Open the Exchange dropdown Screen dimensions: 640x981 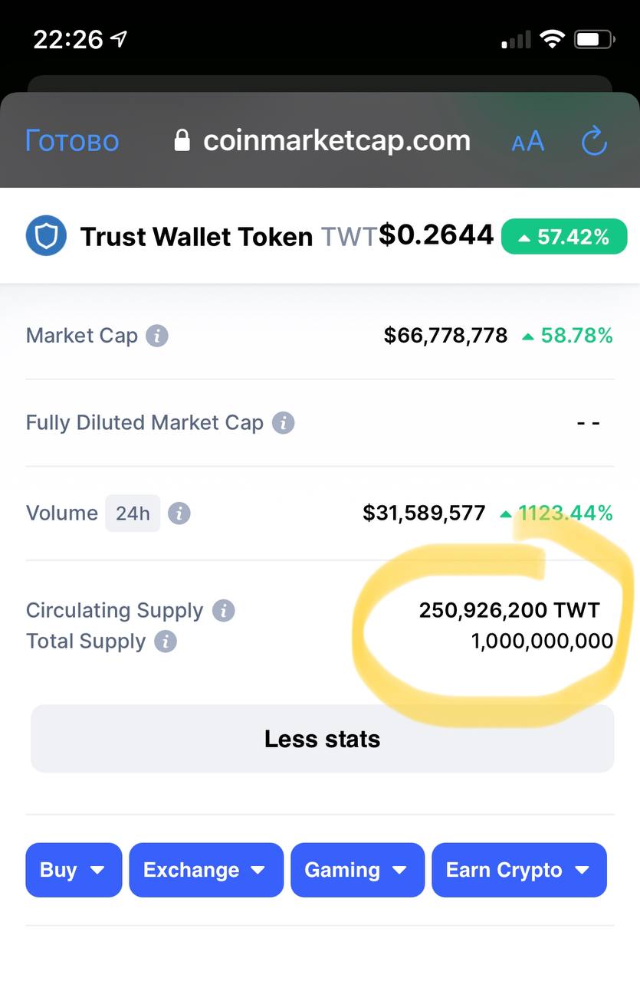tap(206, 870)
